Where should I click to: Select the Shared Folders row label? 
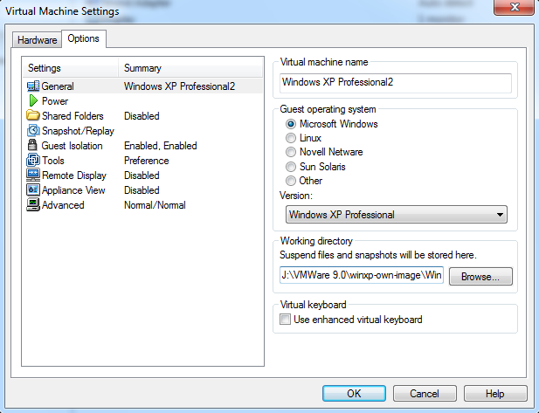coord(73,116)
